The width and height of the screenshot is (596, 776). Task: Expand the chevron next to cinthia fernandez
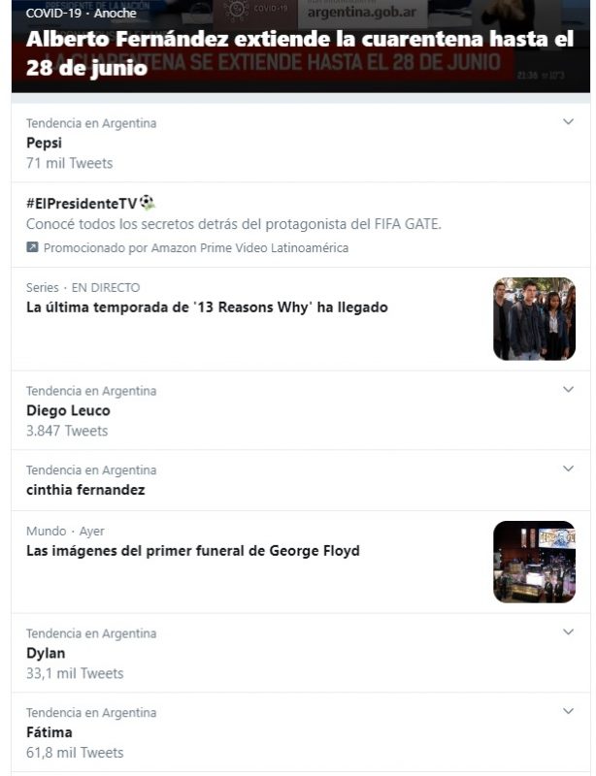568,469
